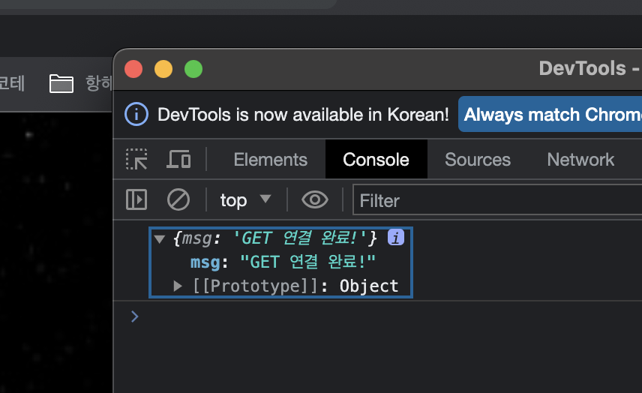Maximize DevTools using the green button
The width and height of the screenshot is (642, 393).
pyautogui.click(x=193, y=69)
